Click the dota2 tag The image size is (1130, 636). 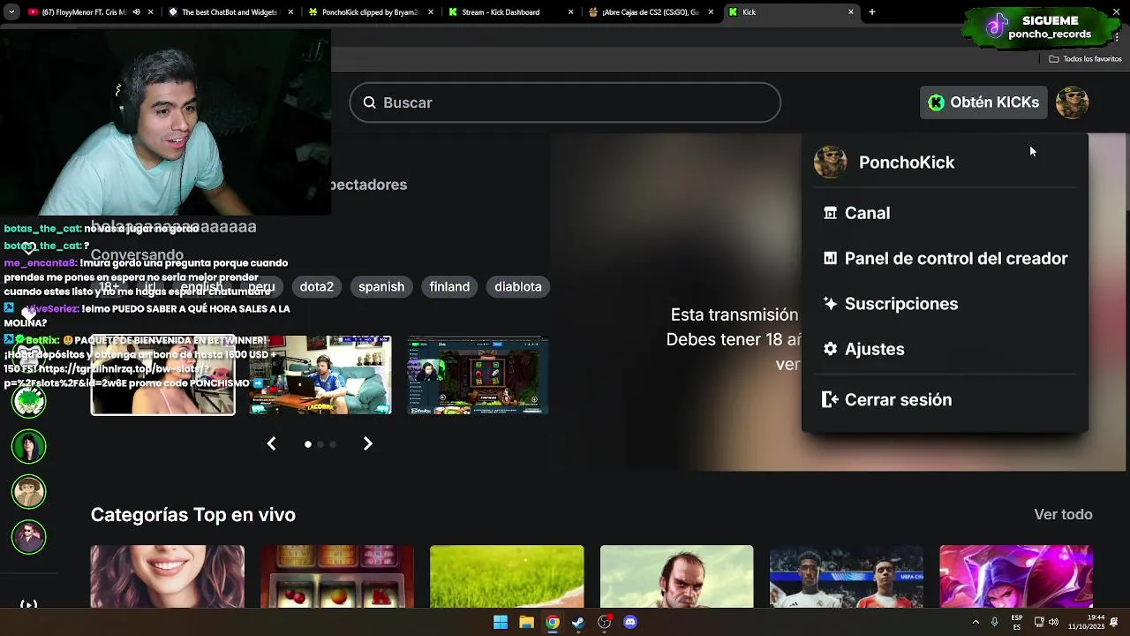pos(316,287)
